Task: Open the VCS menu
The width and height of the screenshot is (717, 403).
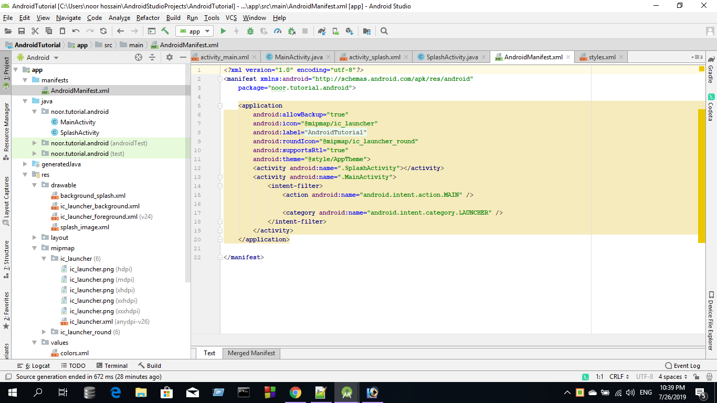Action: click(x=231, y=18)
